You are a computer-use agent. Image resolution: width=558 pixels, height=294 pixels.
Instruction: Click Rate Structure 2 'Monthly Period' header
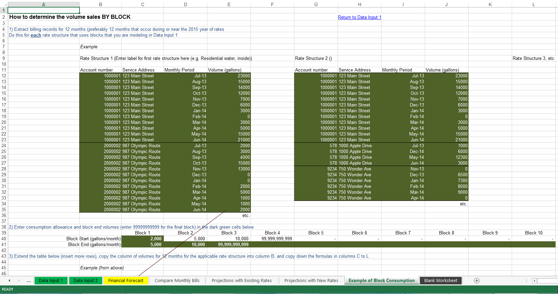397,70
